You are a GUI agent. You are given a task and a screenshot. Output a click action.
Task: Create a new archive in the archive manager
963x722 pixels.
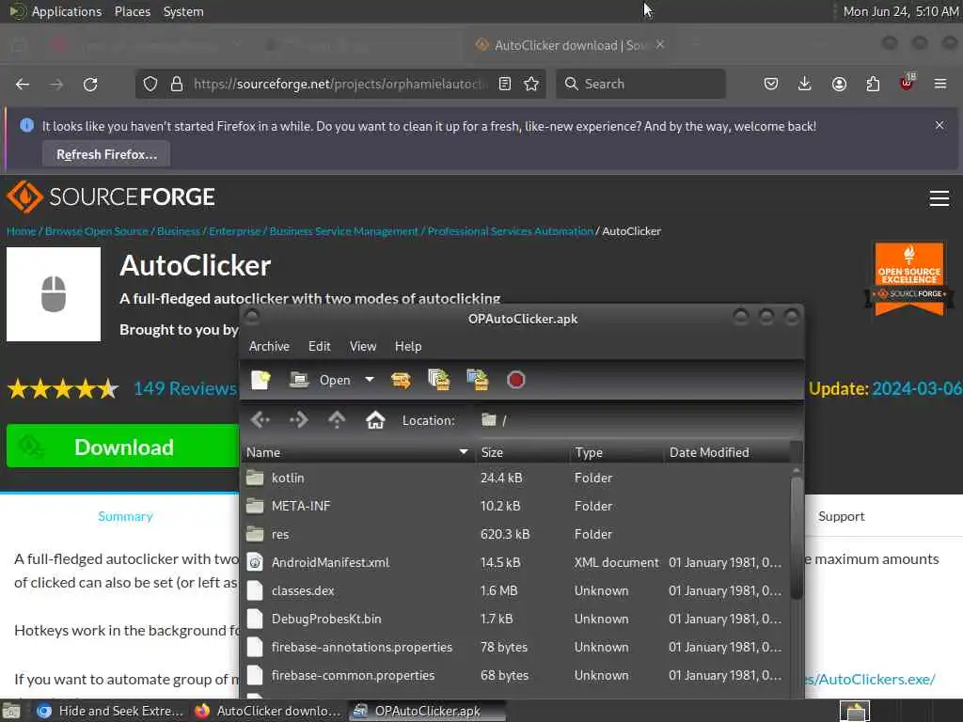click(261, 380)
